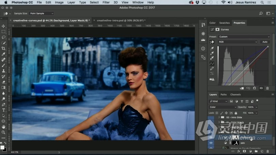Toggle lock position
Image resolution: width=276 pixels, height=155 pixels.
click(226, 113)
